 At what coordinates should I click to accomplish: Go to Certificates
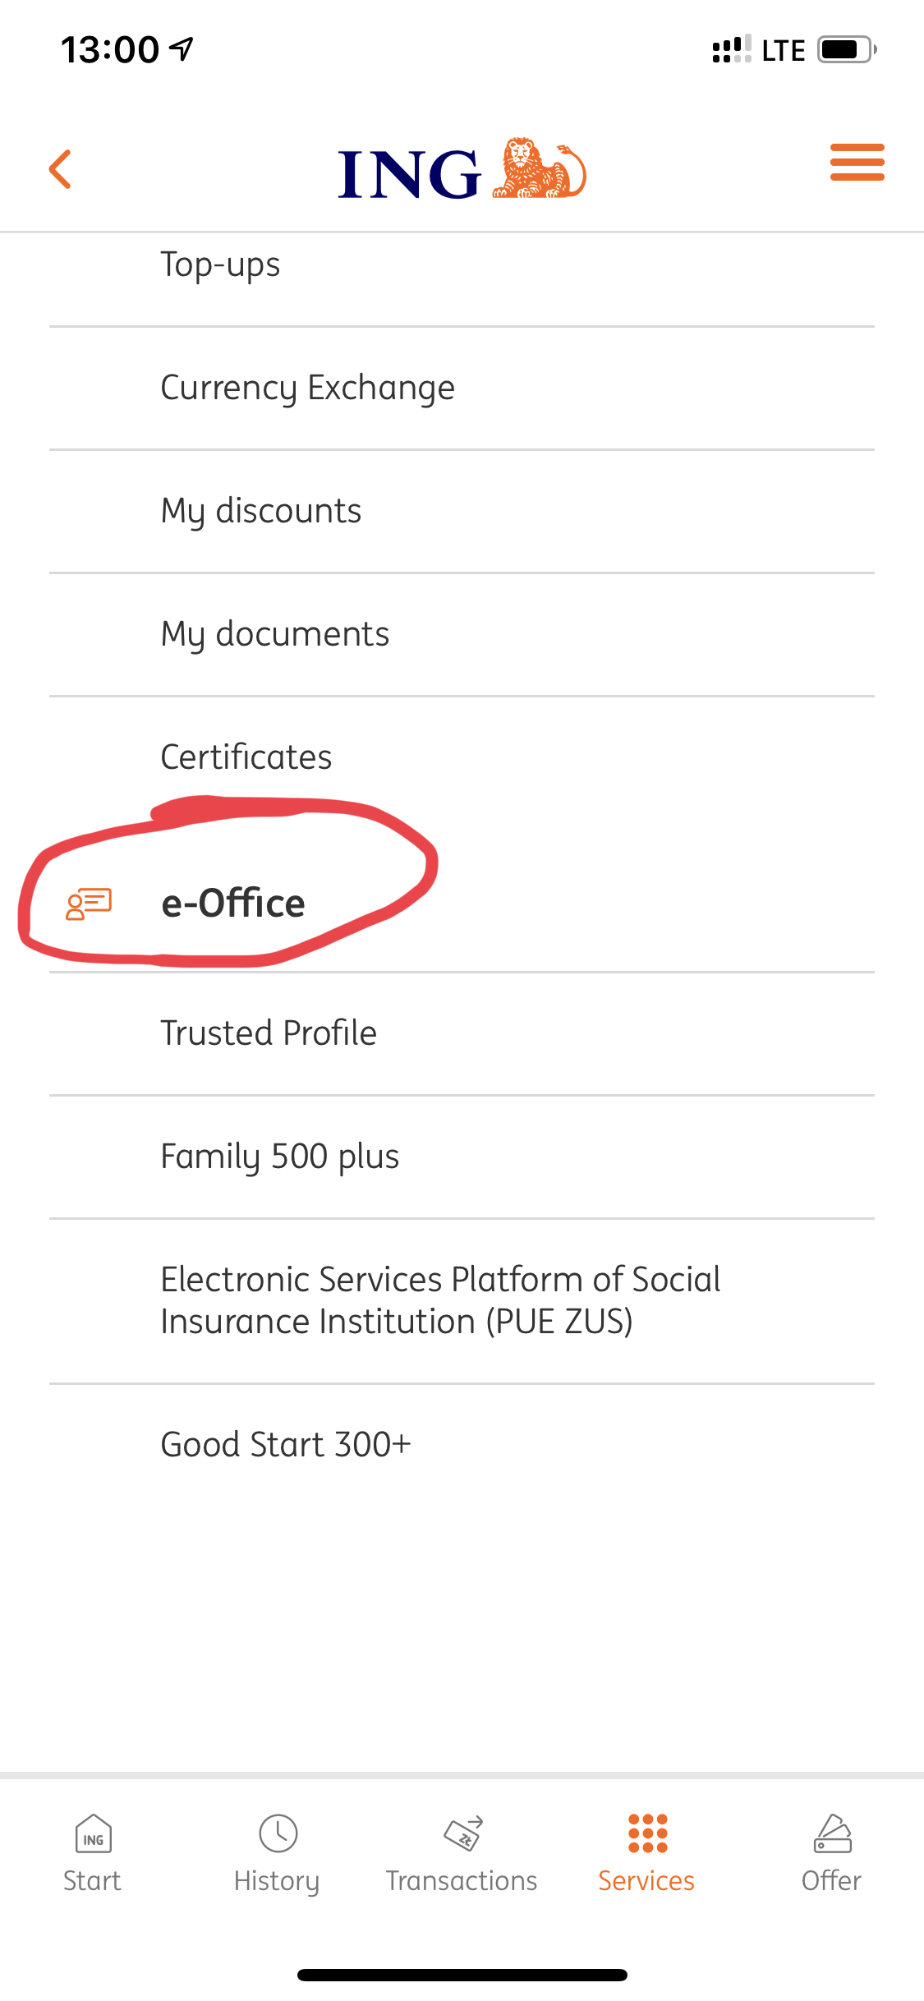coord(246,757)
